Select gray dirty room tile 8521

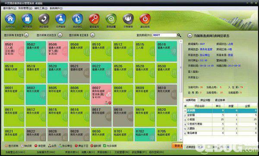tap(79, 73)
